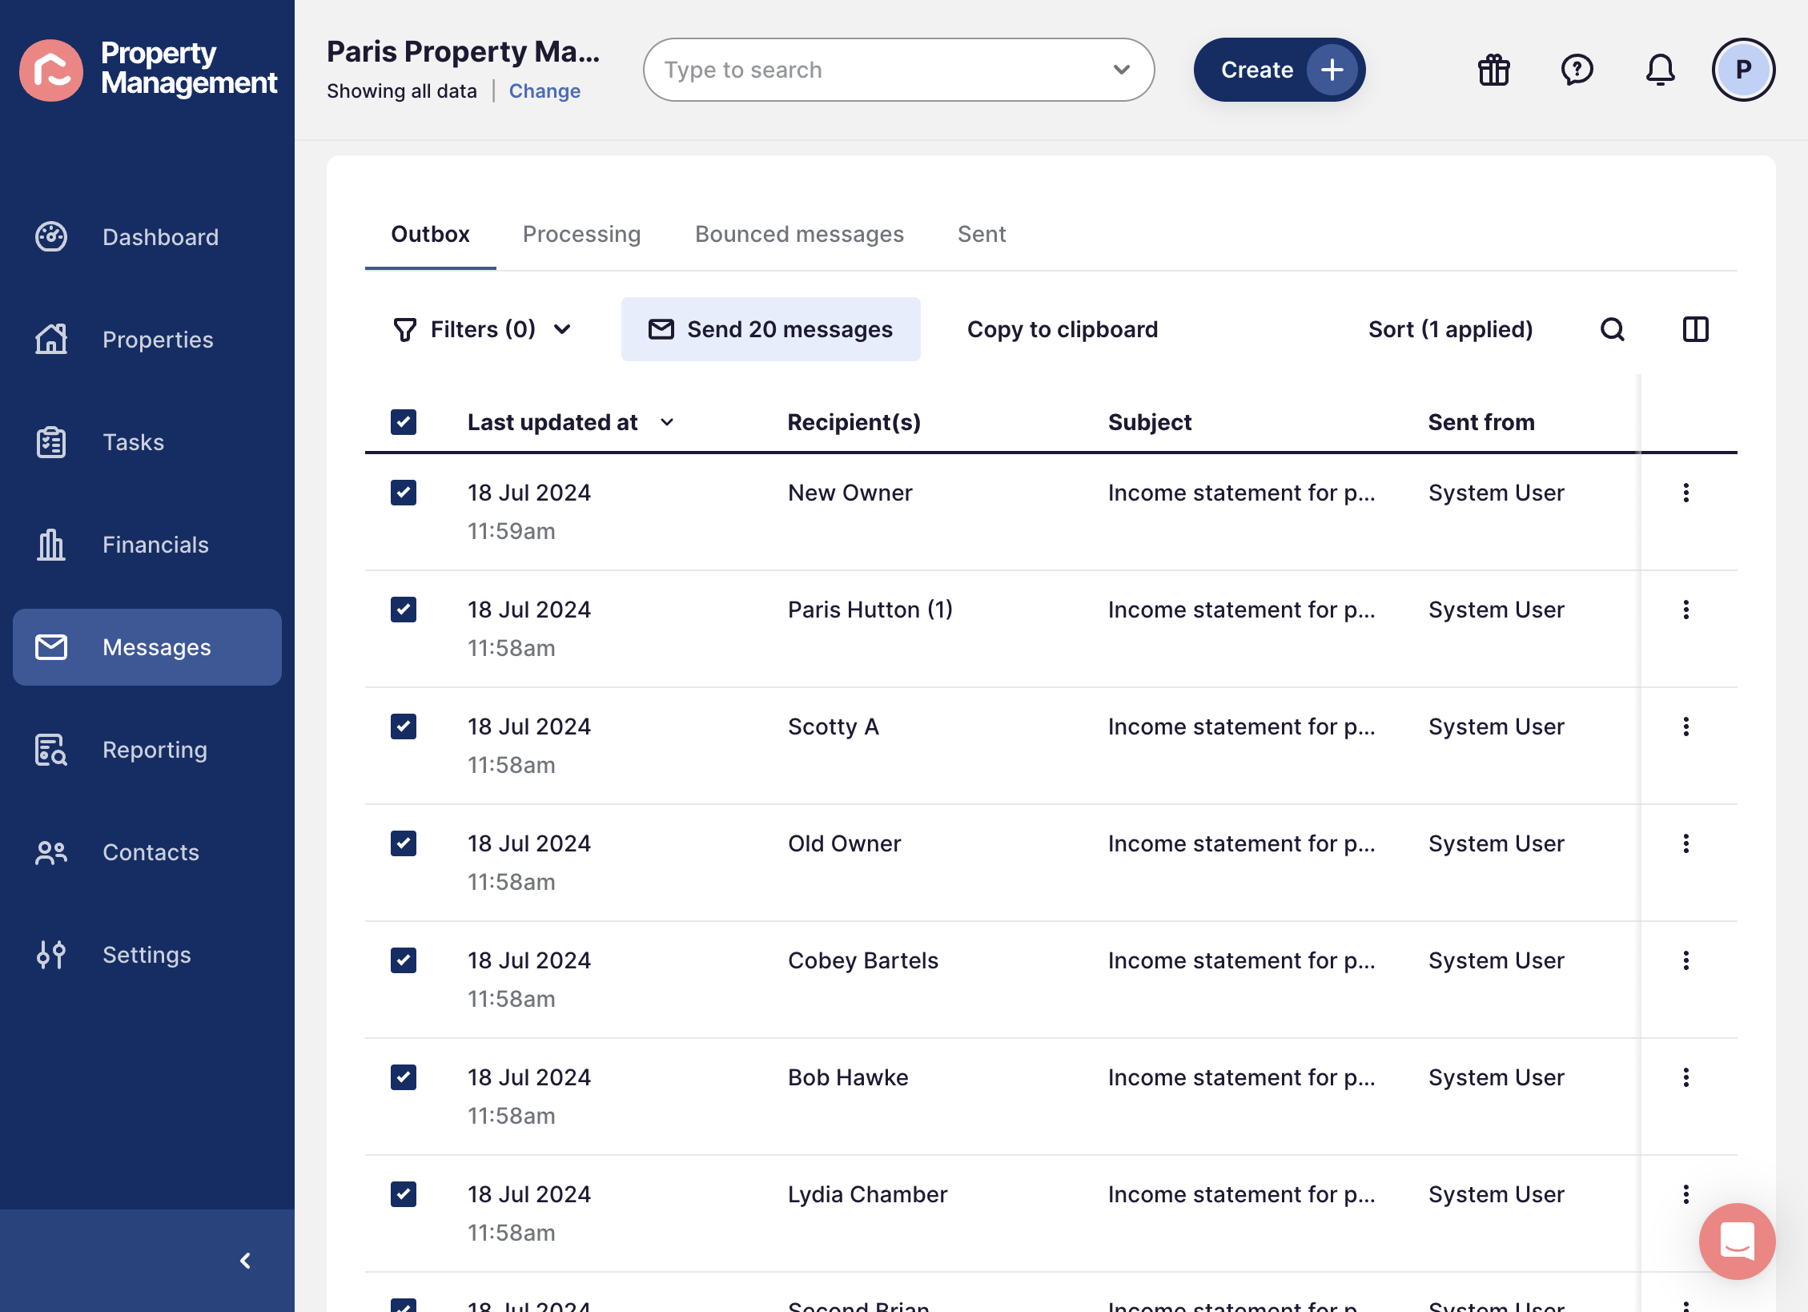Uncheck the Old Owner message row
This screenshot has height=1312, width=1808.
404,843
